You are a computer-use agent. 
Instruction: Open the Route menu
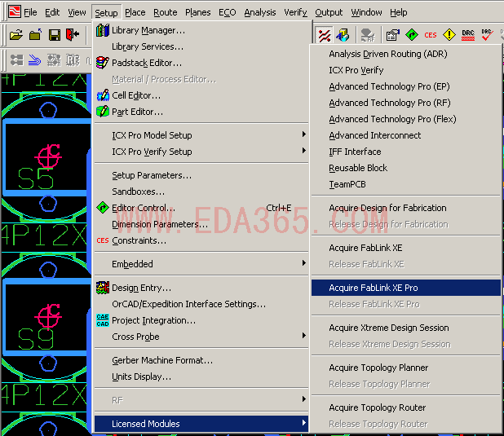click(x=166, y=12)
